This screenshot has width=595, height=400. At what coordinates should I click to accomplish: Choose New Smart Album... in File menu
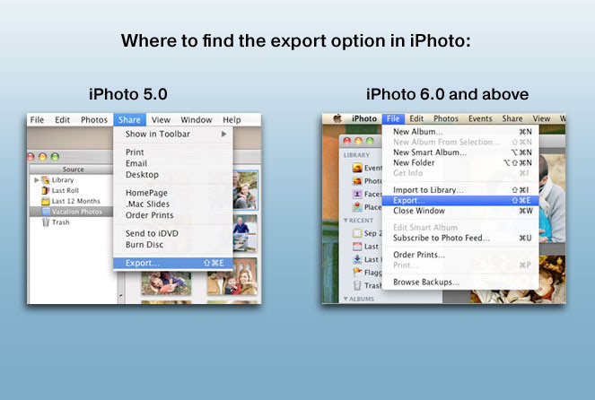click(x=460, y=152)
